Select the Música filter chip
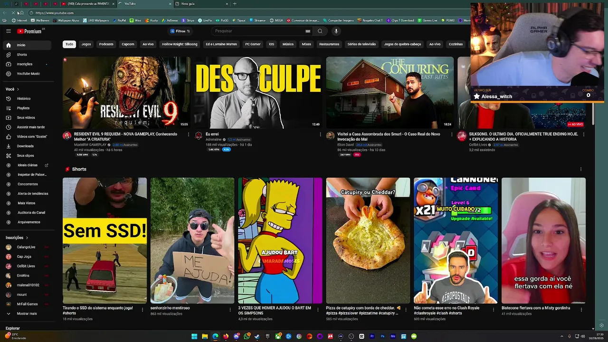The height and width of the screenshot is (342, 608). tap(288, 44)
